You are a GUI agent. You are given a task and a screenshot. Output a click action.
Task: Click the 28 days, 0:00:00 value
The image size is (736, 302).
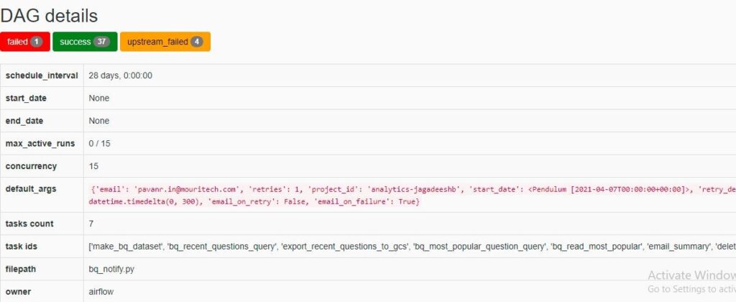(x=120, y=75)
